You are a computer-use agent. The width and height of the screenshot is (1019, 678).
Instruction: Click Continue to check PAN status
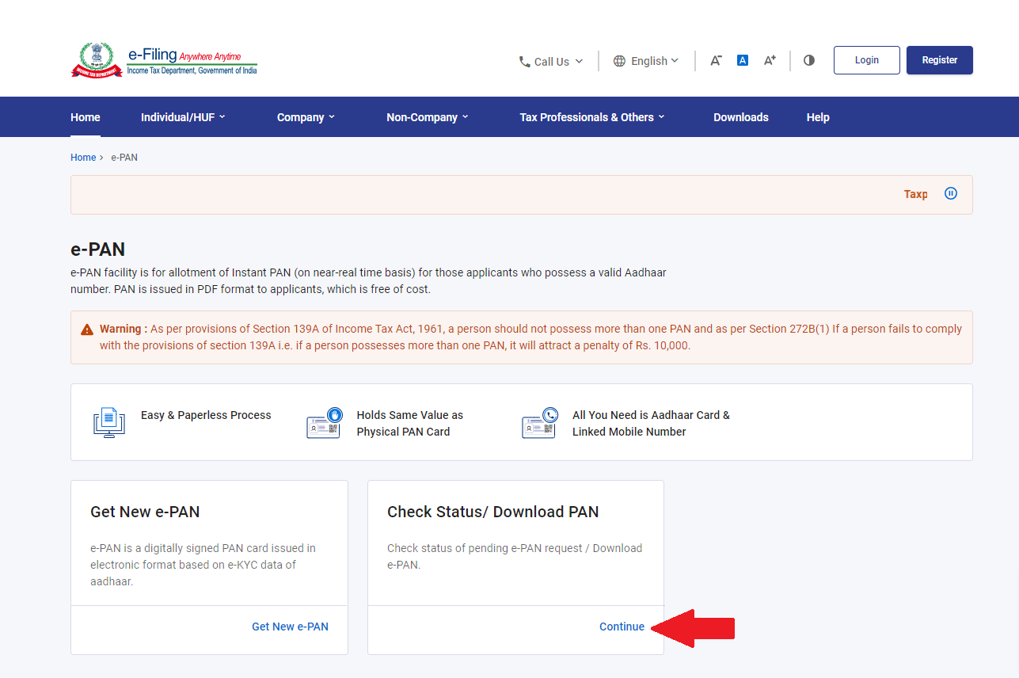[x=621, y=626]
